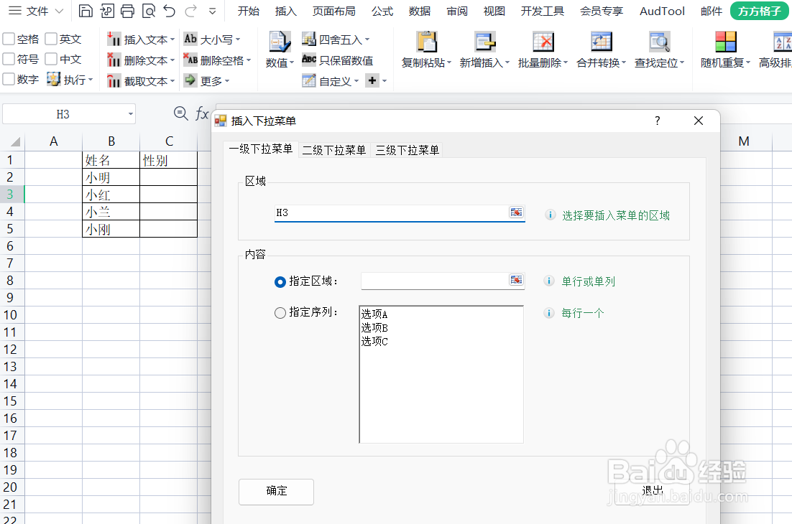This screenshot has height=524, width=792.
Task: Click the 退出 button
Action: click(652, 491)
